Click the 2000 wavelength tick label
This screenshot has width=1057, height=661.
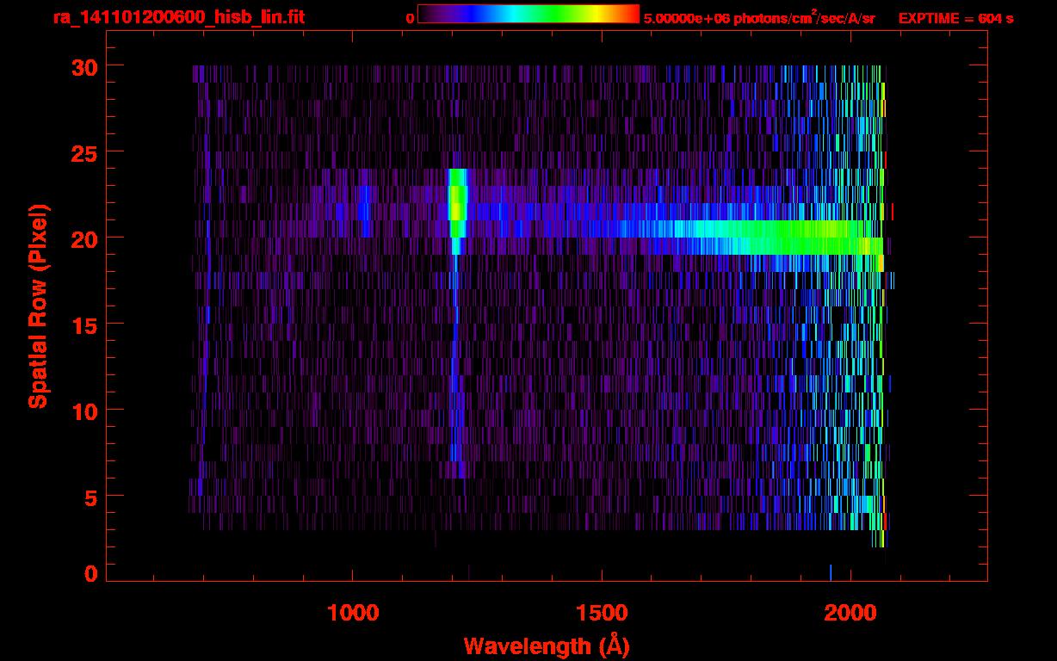[x=850, y=613]
